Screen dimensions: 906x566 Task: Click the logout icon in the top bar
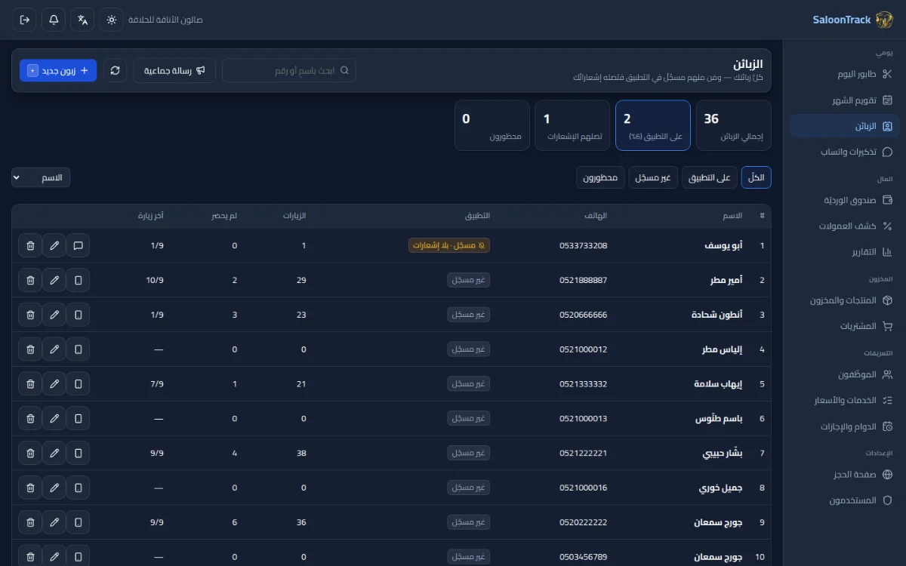coord(25,20)
